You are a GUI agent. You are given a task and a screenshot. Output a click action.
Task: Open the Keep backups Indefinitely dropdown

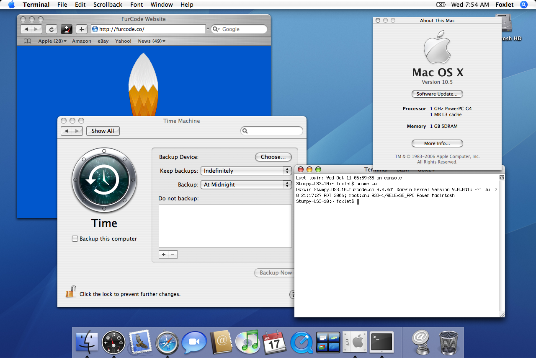click(246, 171)
